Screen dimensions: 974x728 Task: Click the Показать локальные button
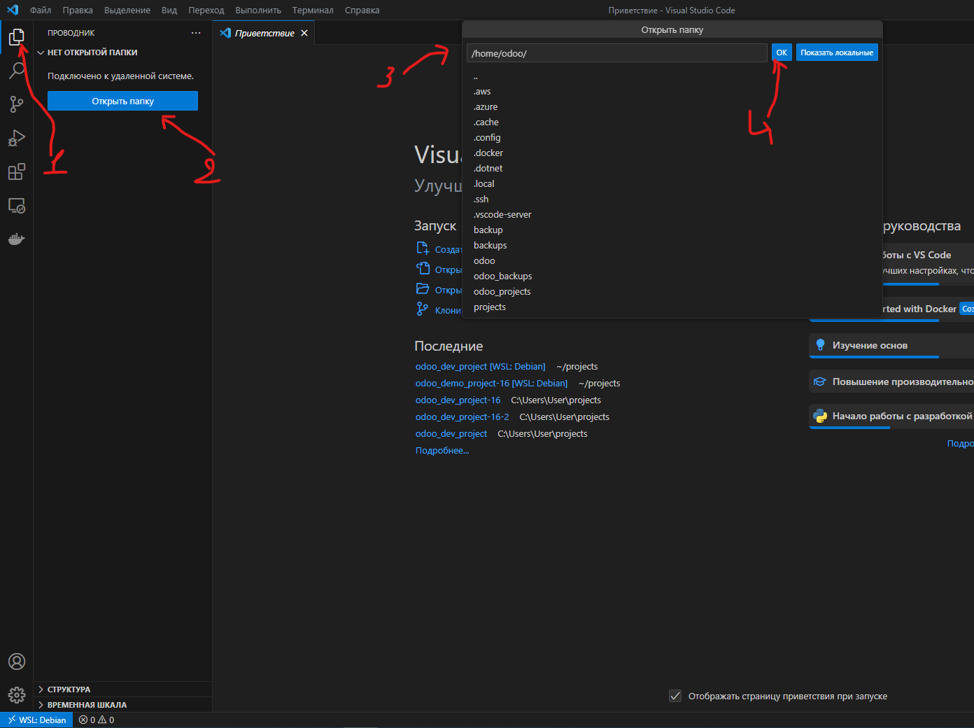pyautogui.click(x=837, y=52)
